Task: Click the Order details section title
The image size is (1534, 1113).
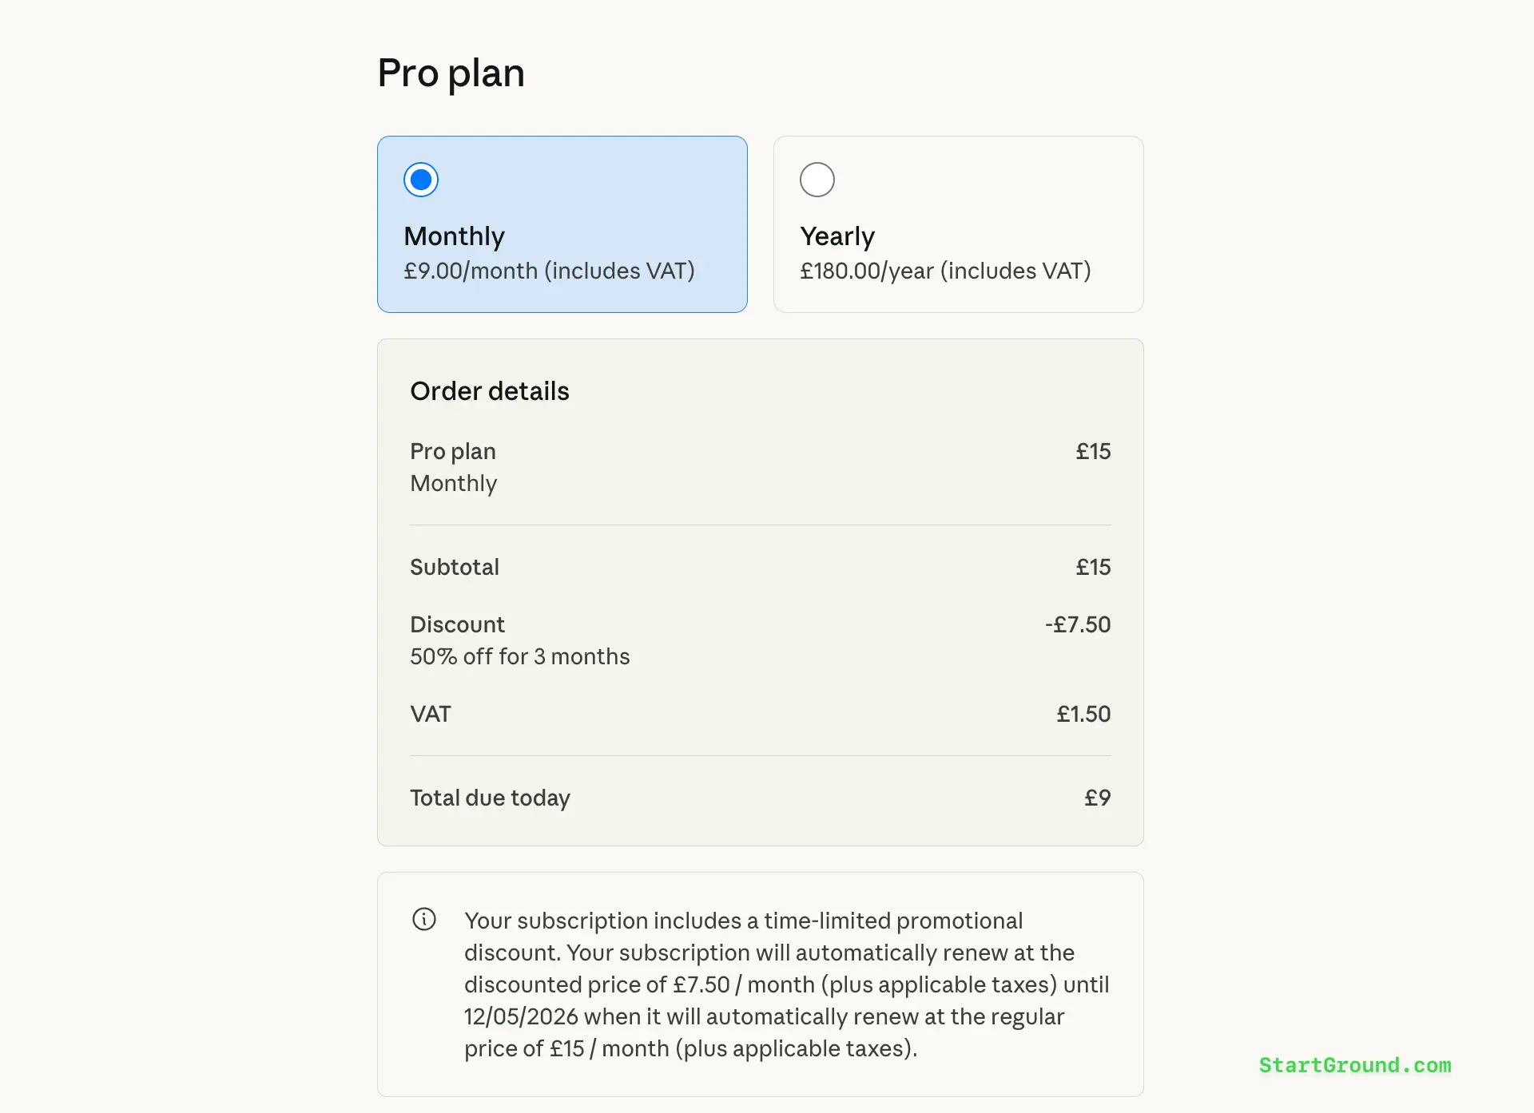Action: [490, 391]
